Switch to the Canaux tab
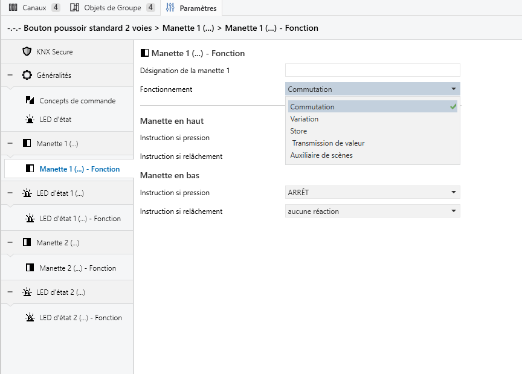 click(33, 8)
